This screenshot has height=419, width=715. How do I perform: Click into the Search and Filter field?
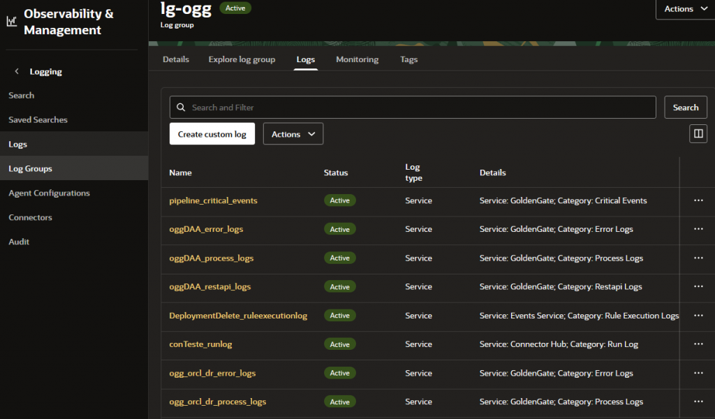click(x=419, y=108)
